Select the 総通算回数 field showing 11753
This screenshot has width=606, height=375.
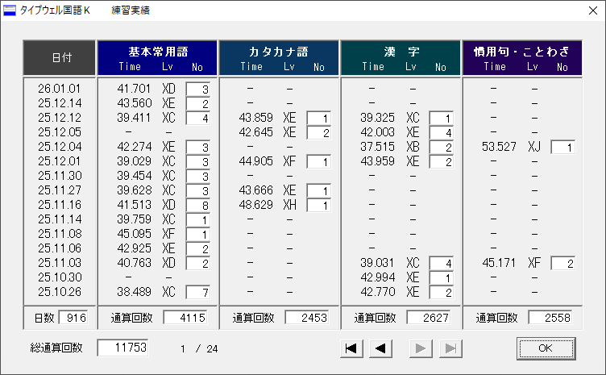click(x=123, y=348)
